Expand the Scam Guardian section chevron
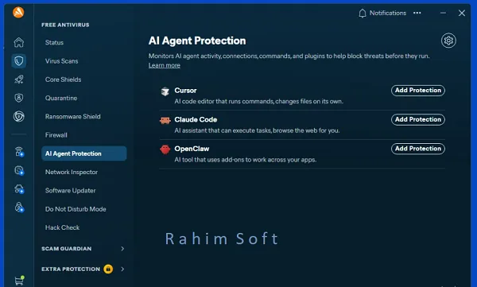Screen dimensions: 477x287 [122, 249]
